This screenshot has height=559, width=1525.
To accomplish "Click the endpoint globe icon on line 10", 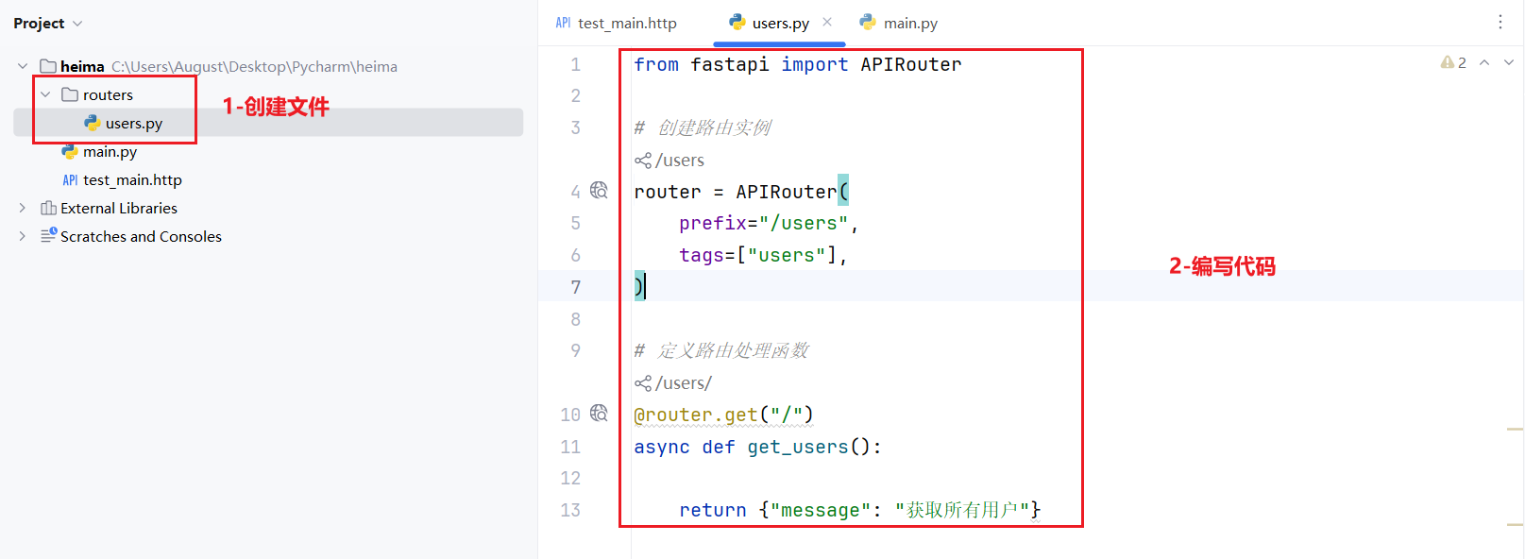I will pyautogui.click(x=599, y=414).
